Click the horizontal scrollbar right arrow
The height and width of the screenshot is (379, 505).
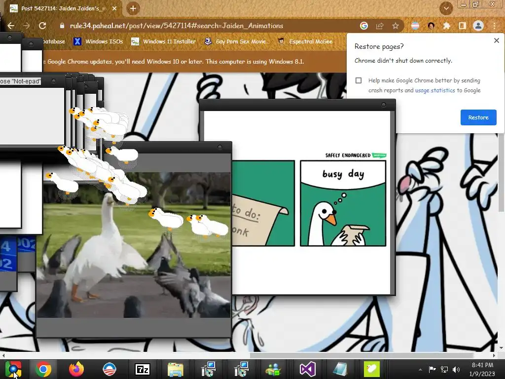[x=494, y=355]
